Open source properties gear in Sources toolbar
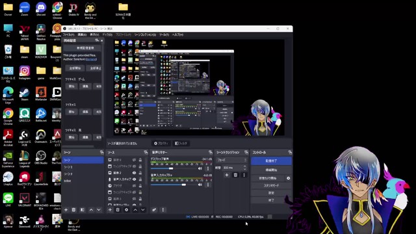Image resolution: width=416 pixels, height=234 pixels. coord(126,210)
